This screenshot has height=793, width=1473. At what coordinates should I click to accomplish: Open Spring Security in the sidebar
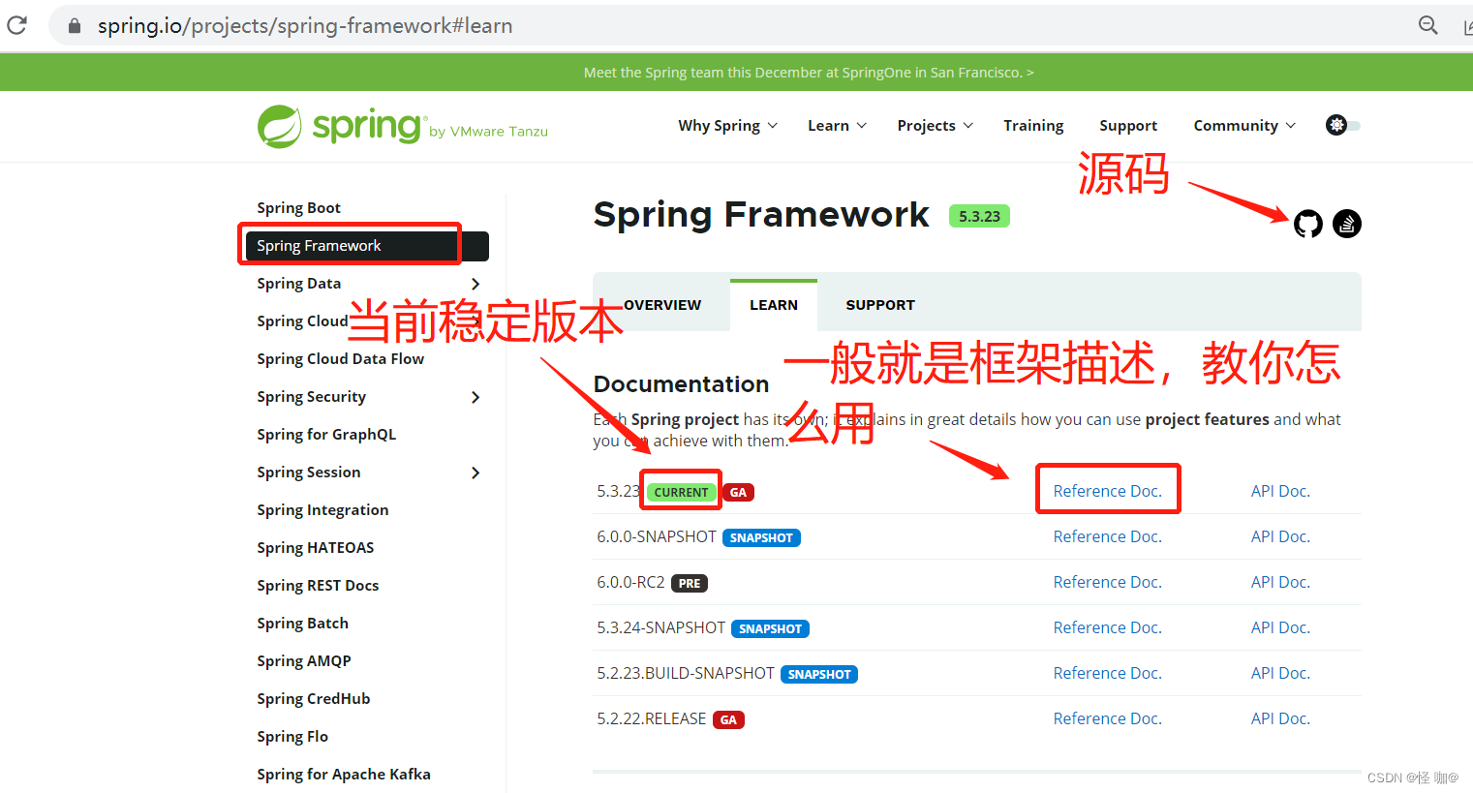[311, 397]
